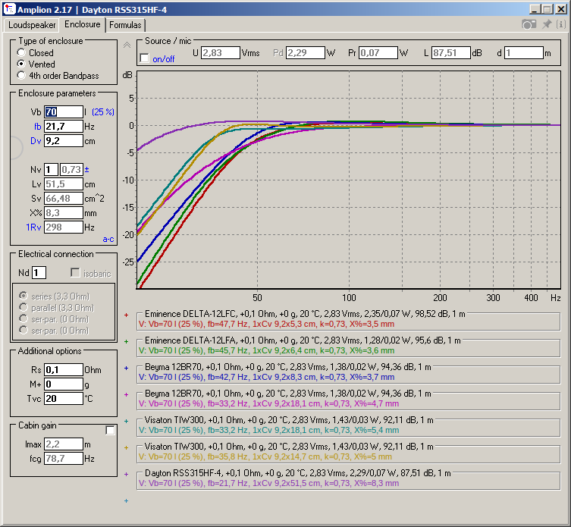Viewport: 571px width, 527px height.
Task: Click the Amplion app icon in title bar
Action: pyautogui.click(x=9, y=9)
